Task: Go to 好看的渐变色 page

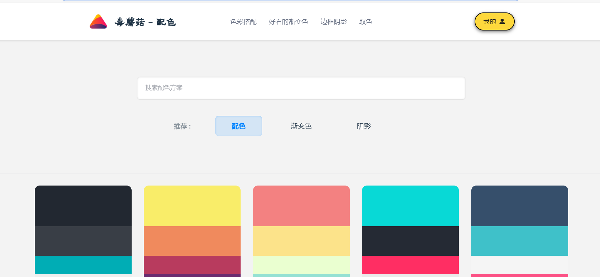Action: tap(288, 22)
